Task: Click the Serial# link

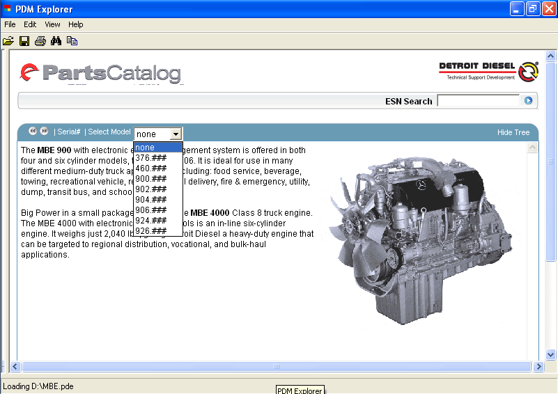Action: pyautogui.click(x=69, y=132)
